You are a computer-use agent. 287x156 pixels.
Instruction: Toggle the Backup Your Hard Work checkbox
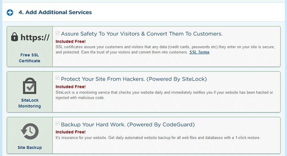click(x=57, y=123)
